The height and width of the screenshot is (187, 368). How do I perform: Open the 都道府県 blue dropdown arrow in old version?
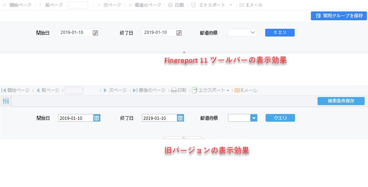coord(254,118)
